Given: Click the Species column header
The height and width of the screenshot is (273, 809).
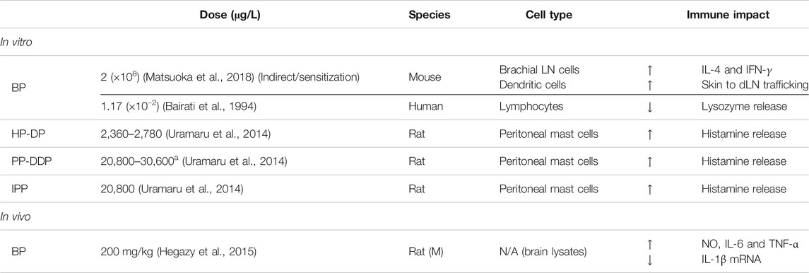Looking at the screenshot, I should (430, 15).
